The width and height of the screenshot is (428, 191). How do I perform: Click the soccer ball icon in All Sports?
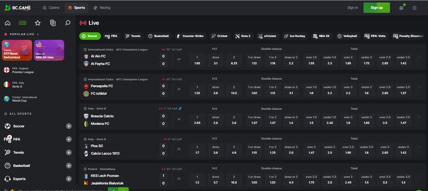tap(8, 126)
